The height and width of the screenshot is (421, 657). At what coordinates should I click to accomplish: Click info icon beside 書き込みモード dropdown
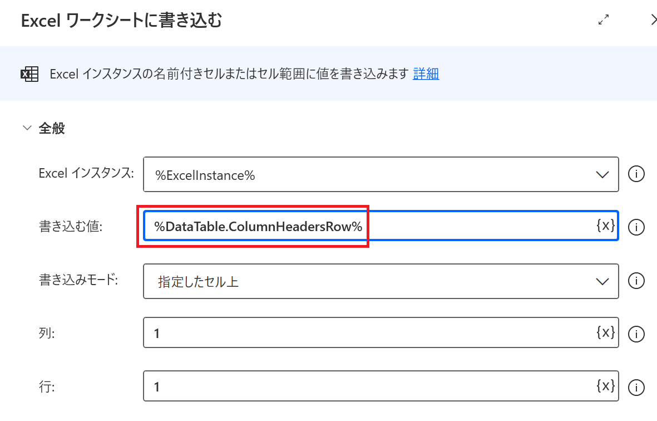636,281
